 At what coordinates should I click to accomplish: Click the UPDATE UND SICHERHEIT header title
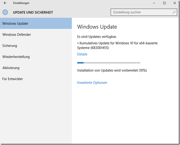(x=33, y=12)
